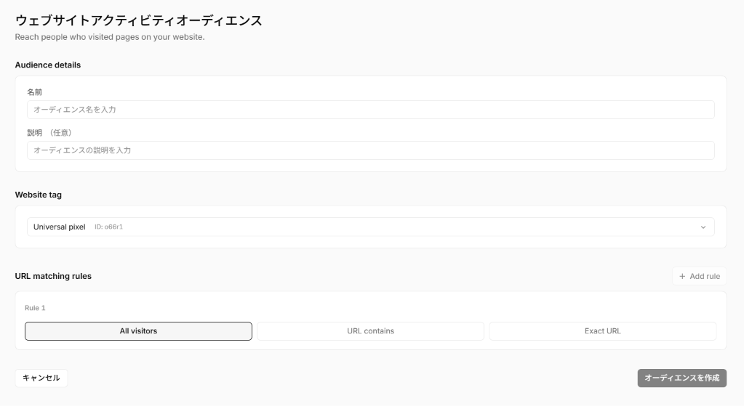Open the Universal pixel tag dropdown

tap(371, 227)
